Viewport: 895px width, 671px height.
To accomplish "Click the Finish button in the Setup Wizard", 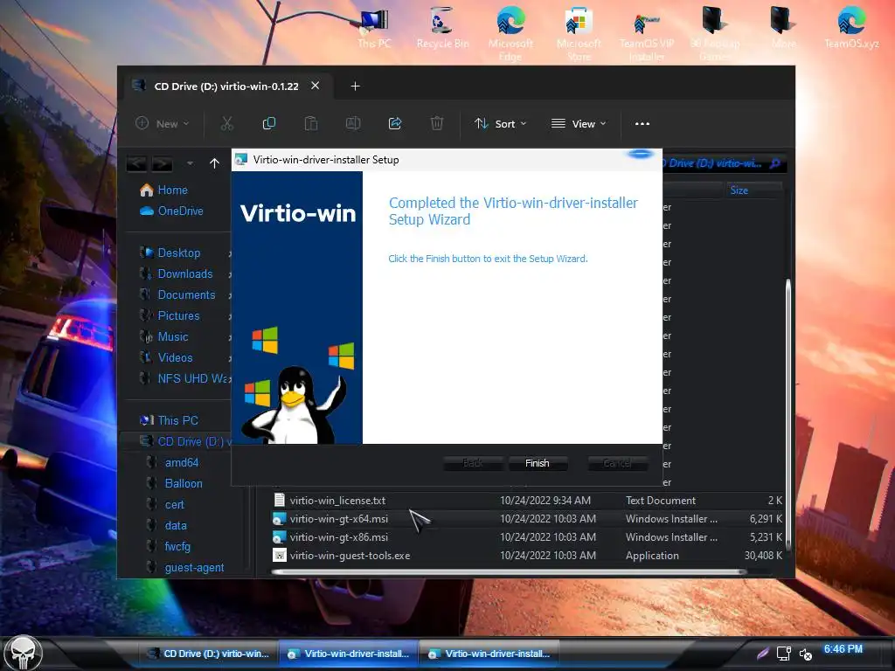I will (x=538, y=463).
